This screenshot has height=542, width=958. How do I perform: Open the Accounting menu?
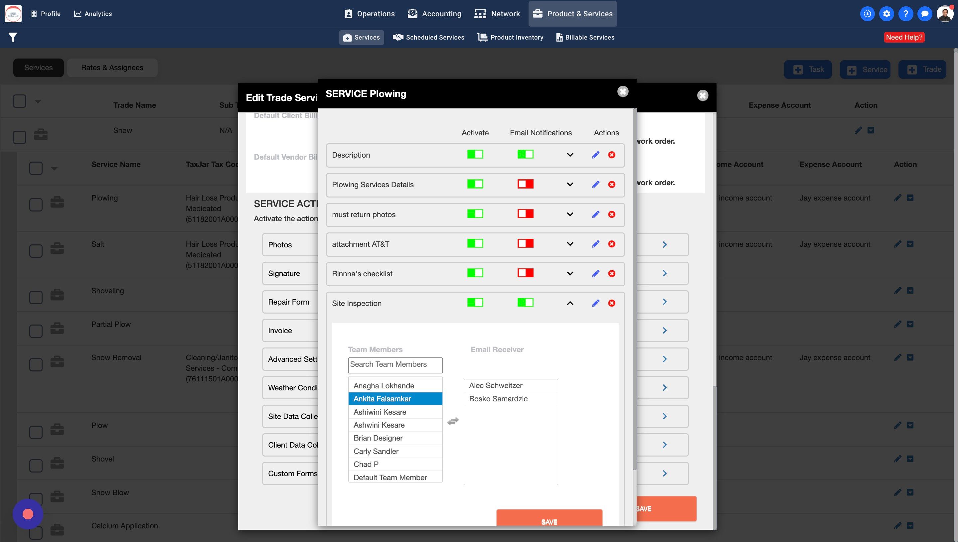pyautogui.click(x=434, y=14)
